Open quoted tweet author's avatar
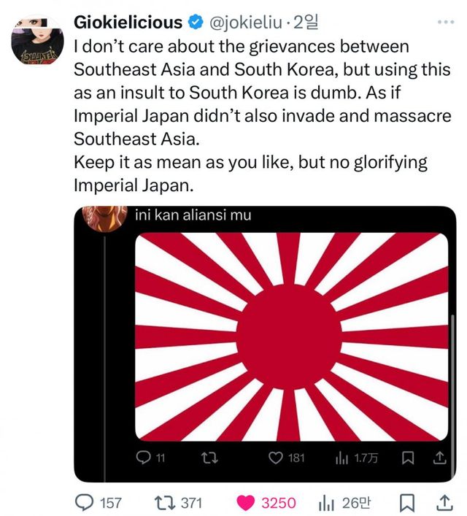 pos(104,217)
